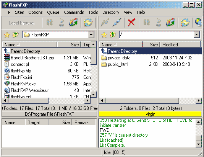Screen dimensions: 204x157
Task: Select contact.pl file
Action: [47, 64]
